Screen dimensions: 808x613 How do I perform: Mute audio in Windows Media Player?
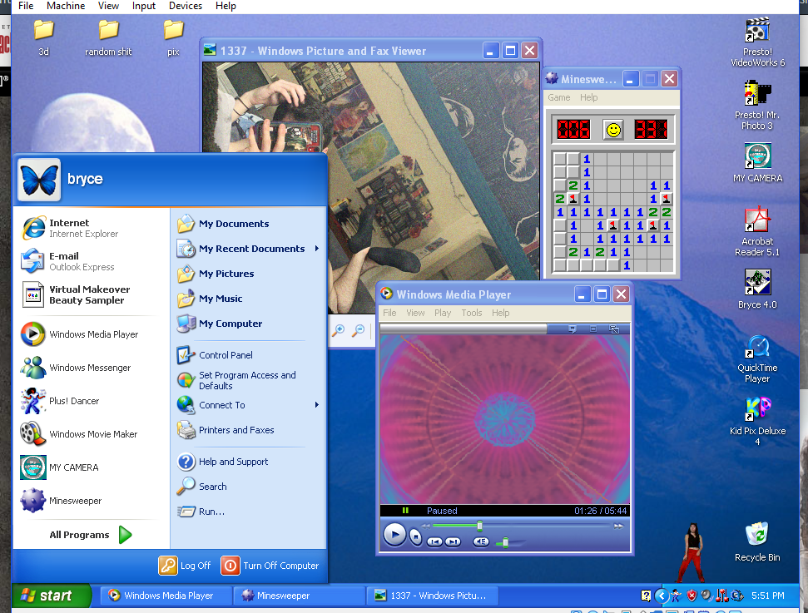[481, 541]
